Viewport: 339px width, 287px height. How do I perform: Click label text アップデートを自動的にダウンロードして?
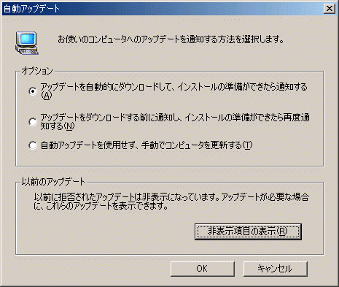[x=106, y=87]
